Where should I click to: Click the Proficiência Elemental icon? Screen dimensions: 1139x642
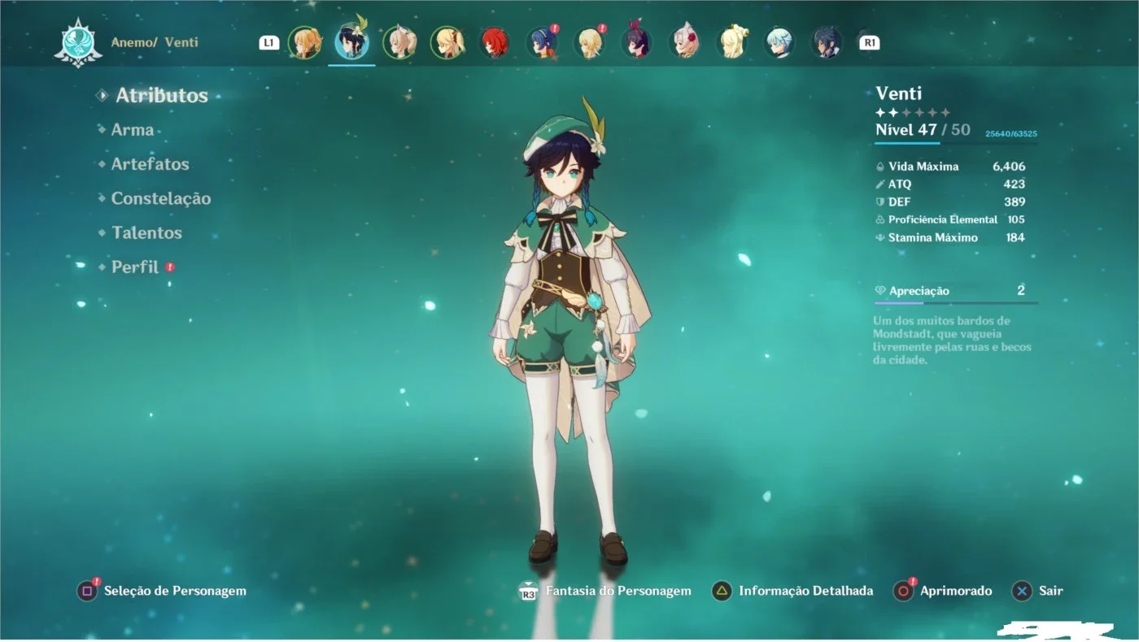click(880, 220)
